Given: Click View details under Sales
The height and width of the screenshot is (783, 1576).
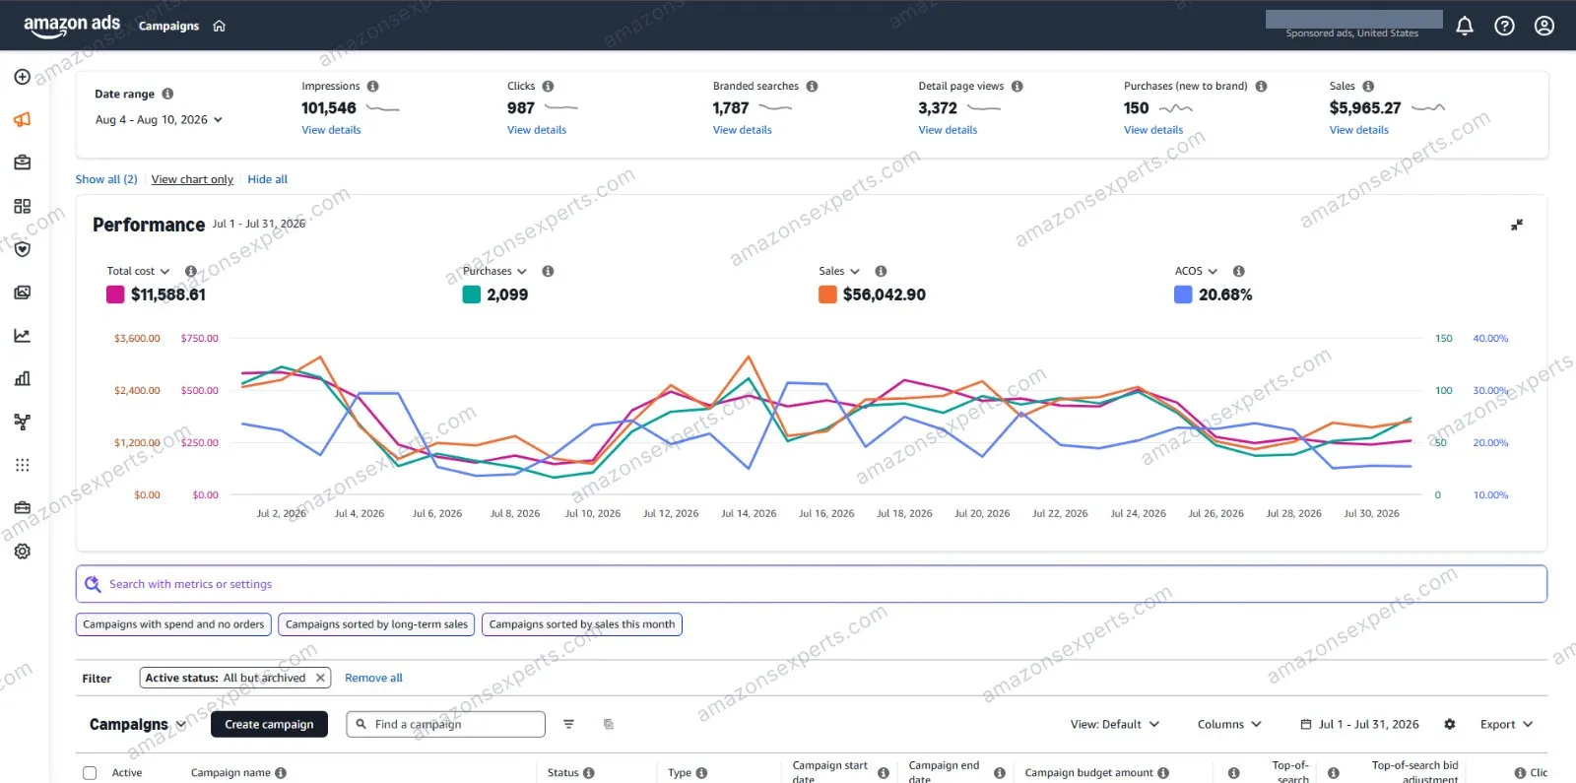Looking at the screenshot, I should (x=1359, y=130).
